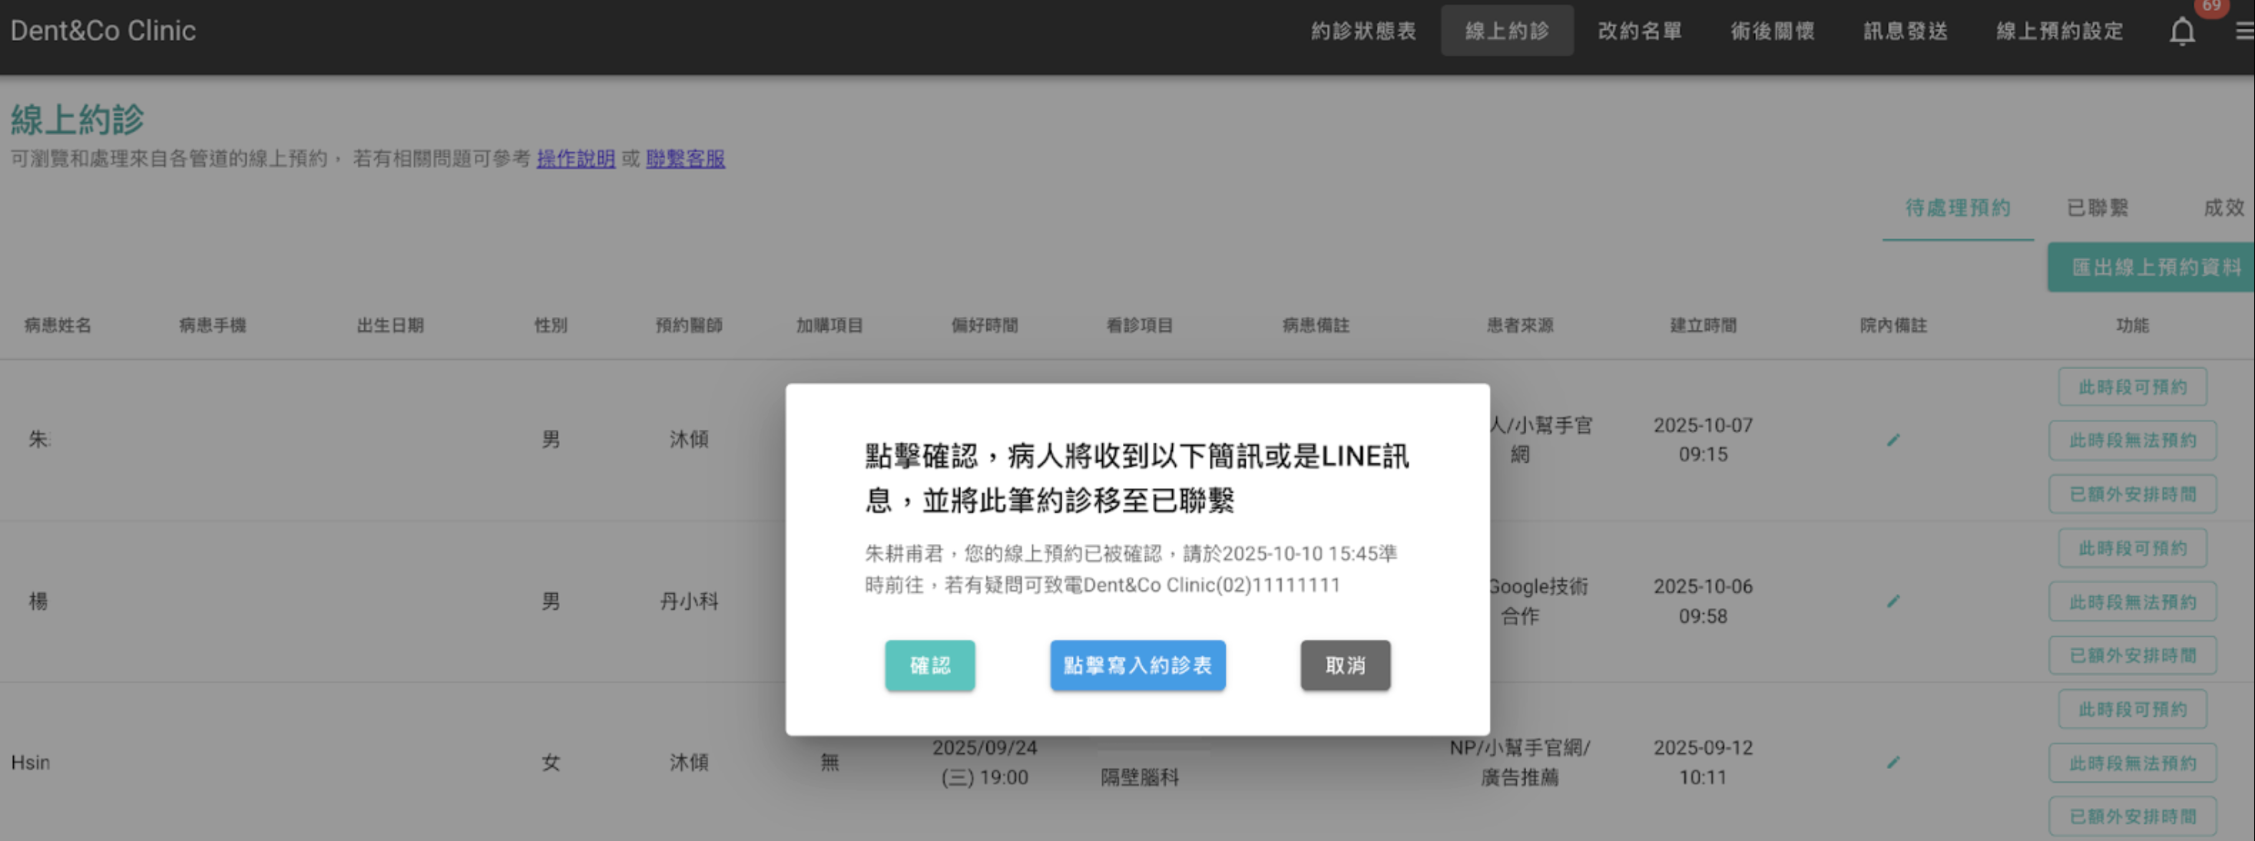Open 約診狀態表 from the navigation bar

pos(1362,31)
